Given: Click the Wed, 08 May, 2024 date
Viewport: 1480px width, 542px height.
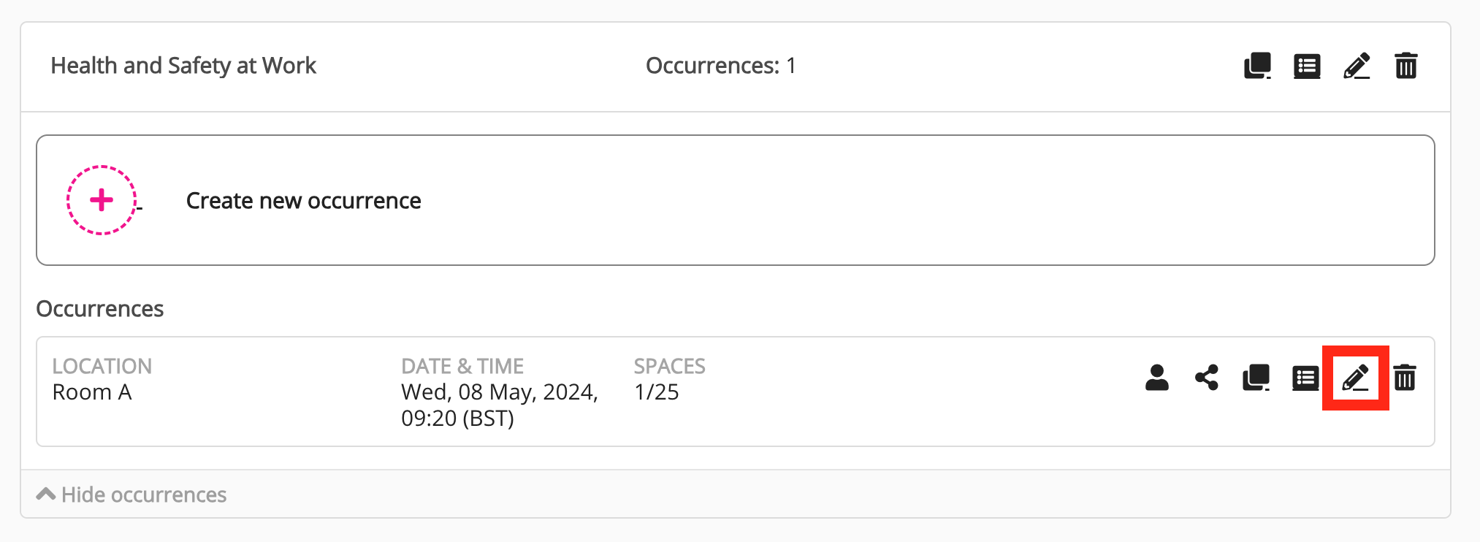Looking at the screenshot, I should point(500,392).
